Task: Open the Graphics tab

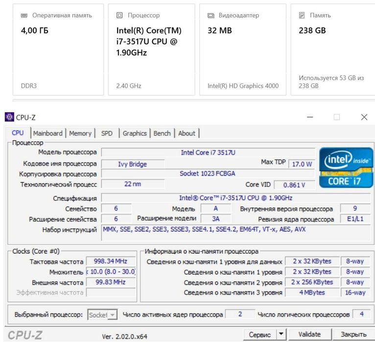Action: pyautogui.click(x=135, y=133)
